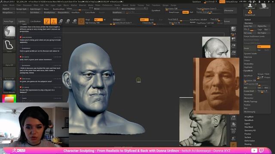
Task: Expand the EdgeLoop subsection
Action: 248,57
